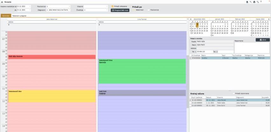Select the Jaka Novak invoice row
Screen dimensions: 271x132
(230, 100)
